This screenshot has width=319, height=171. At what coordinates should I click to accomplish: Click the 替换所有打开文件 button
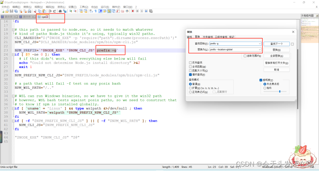pos(277,63)
